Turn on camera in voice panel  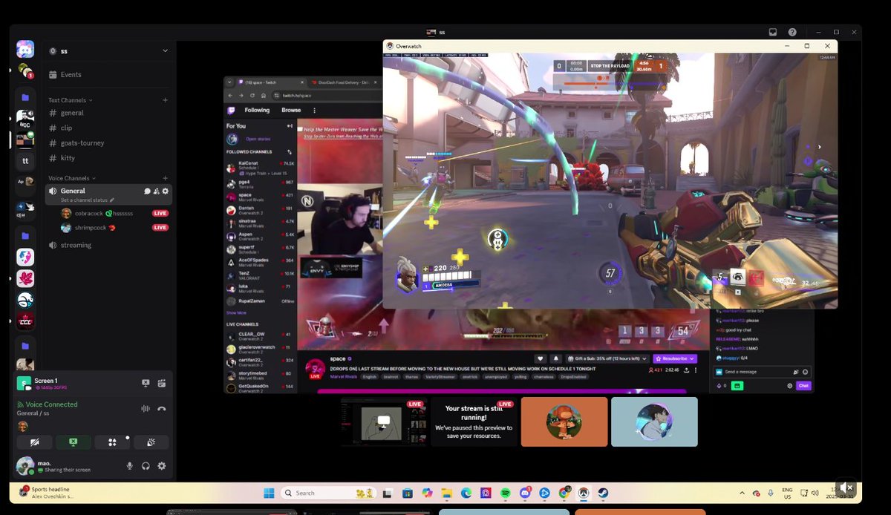[x=35, y=442]
